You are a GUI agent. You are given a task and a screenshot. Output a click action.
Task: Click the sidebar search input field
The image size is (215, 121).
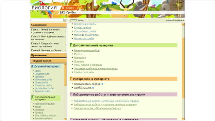point(47,20)
